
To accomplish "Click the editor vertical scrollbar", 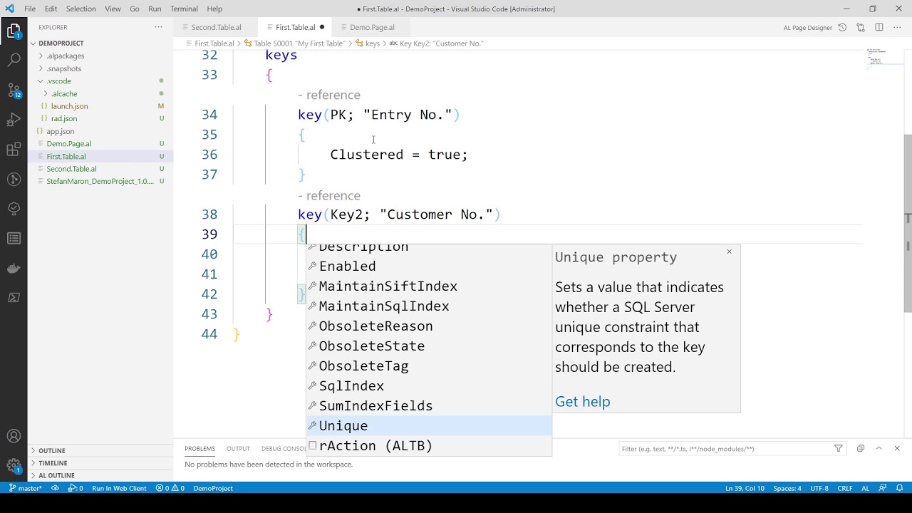I will 908,224.
